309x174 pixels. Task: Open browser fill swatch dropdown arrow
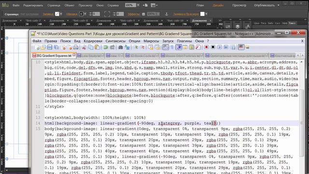(x=206, y=14)
